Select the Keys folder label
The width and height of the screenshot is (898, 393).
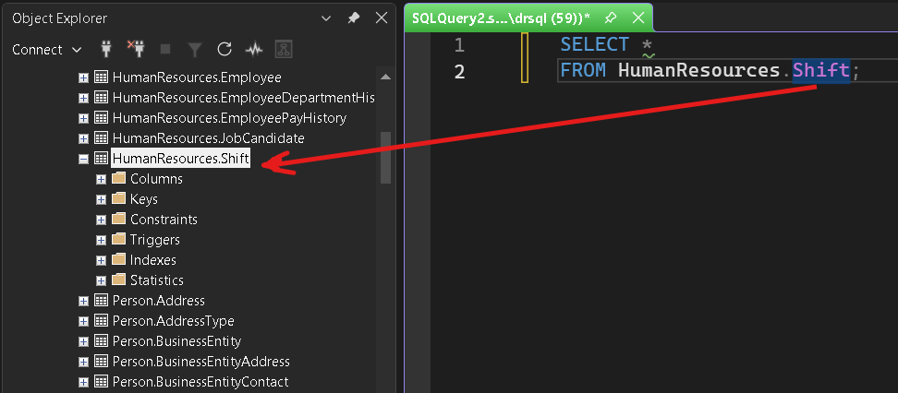tap(144, 199)
